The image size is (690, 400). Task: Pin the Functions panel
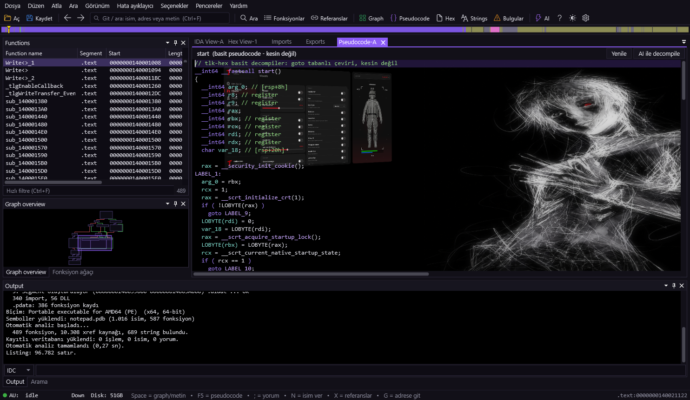tap(175, 43)
